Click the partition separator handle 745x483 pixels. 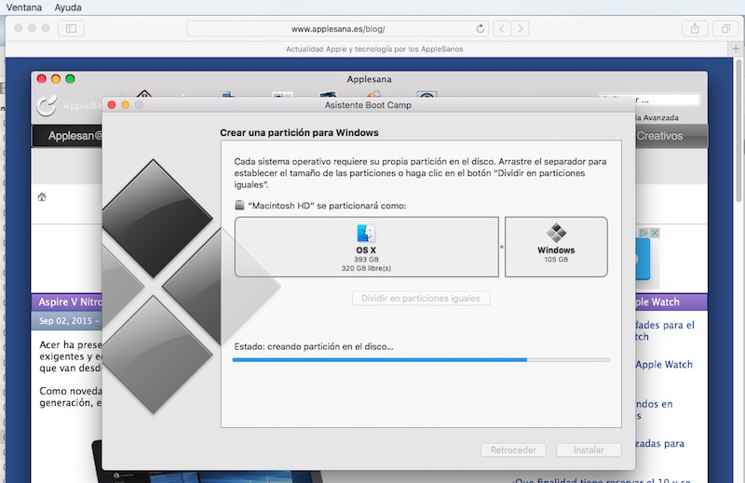point(502,247)
